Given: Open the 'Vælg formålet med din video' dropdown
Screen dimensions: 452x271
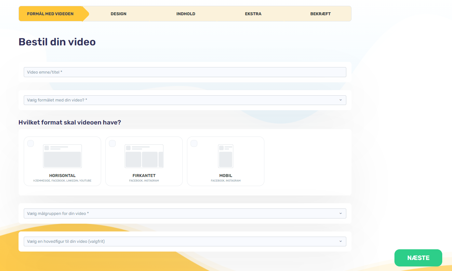Looking at the screenshot, I should pyautogui.click(x=185, y=100).
